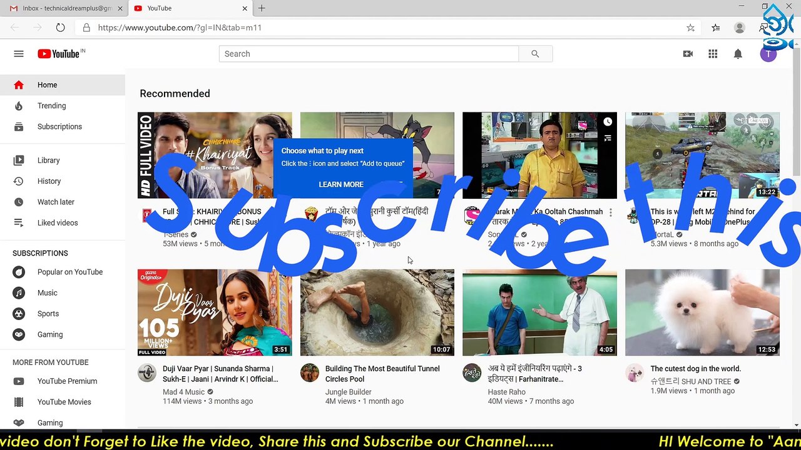The width and height of the screenshot is (801, 450).
Task: Select the YouTube browser tab
Action: [x=190, y=8]
